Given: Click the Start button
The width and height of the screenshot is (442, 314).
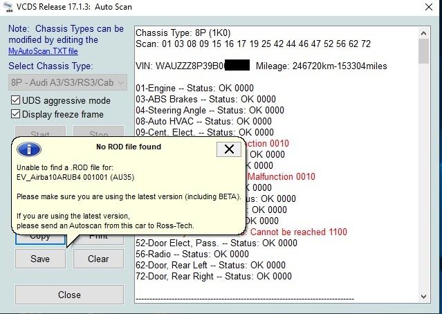Looking at the screenshot, I should tap(40, 131).
